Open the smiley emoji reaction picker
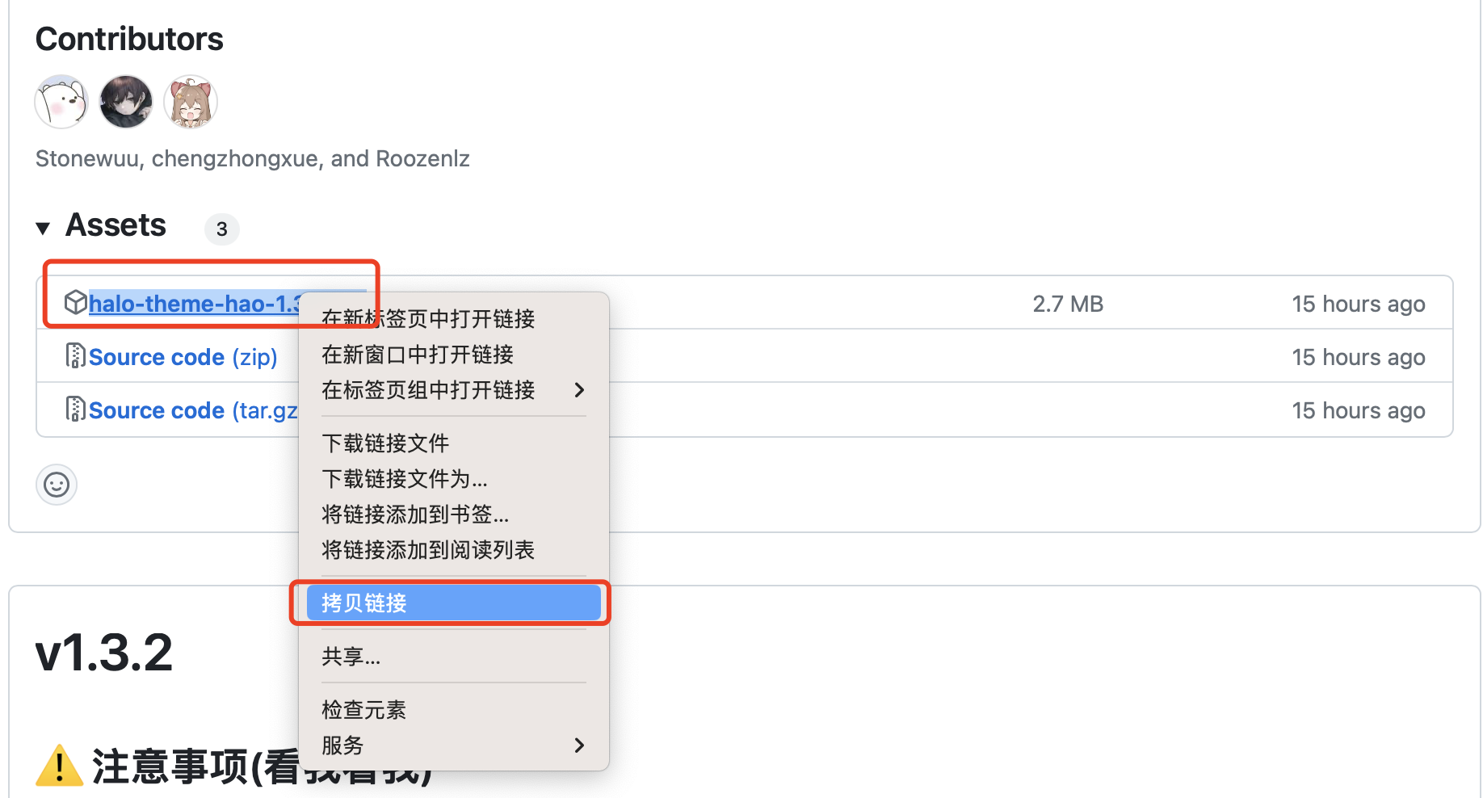1483x798 pixels. coord(57,485)
